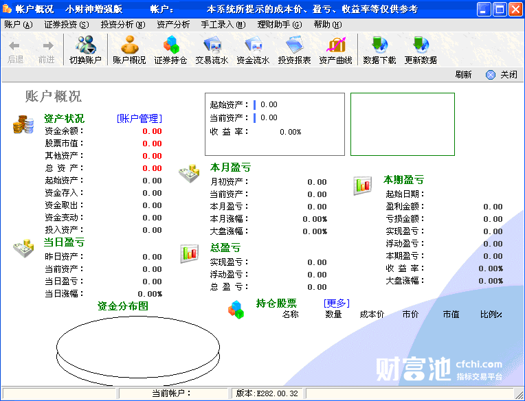Click the 资金分布图 pie chart ellipse
The image size is (525, 401).
(x=138, y=351)
